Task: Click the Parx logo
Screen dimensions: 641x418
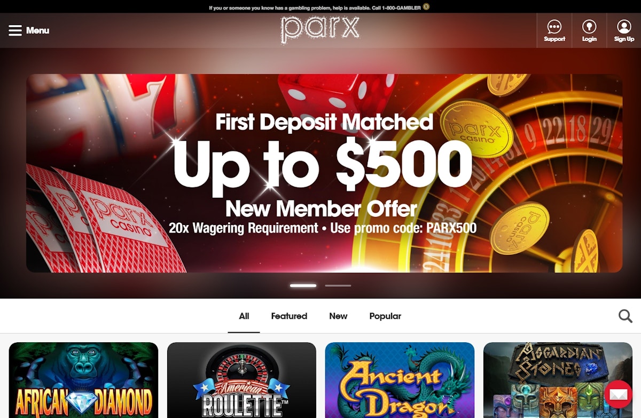Action: tap(320, 30)
